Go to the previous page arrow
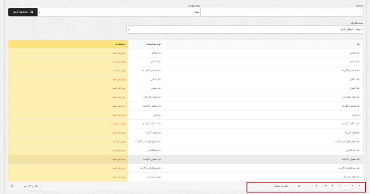 pyautogui.click(x=352, y=185)
